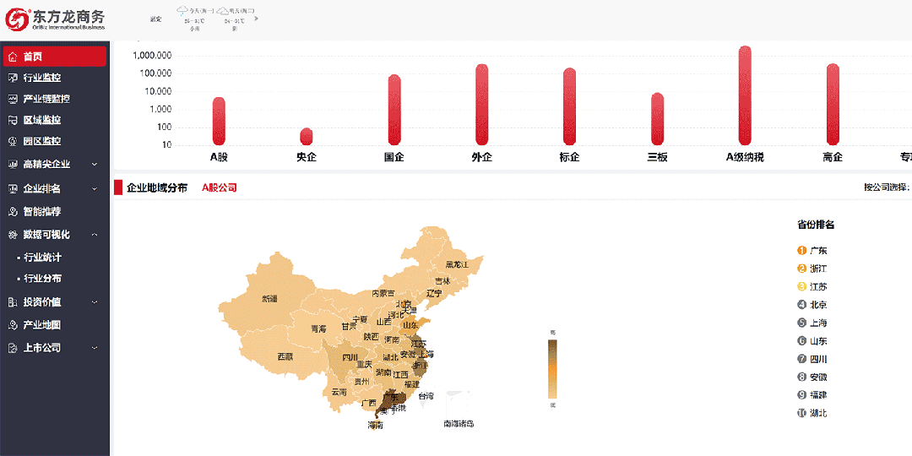Image resolution: width=912 pixels, height=456 pixels.
Task: Click the map heat legend gradient bar
Action: [553, 369]
